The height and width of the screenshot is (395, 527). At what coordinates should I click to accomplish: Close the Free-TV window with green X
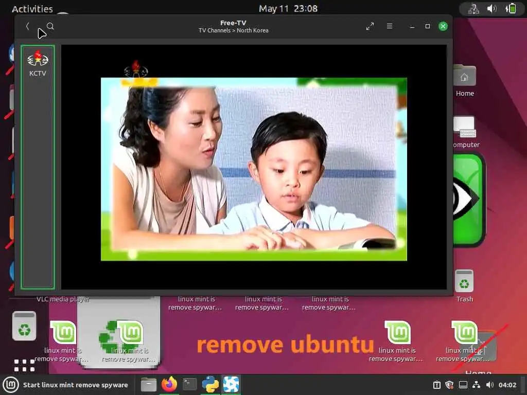(x=443, y=26)
